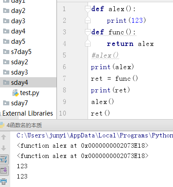Click the test.py Python file icon
173x187 pixels.
[15, 93]
